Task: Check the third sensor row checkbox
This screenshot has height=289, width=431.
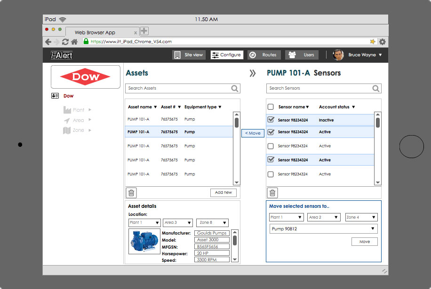Action: click(x=271, y=146)
